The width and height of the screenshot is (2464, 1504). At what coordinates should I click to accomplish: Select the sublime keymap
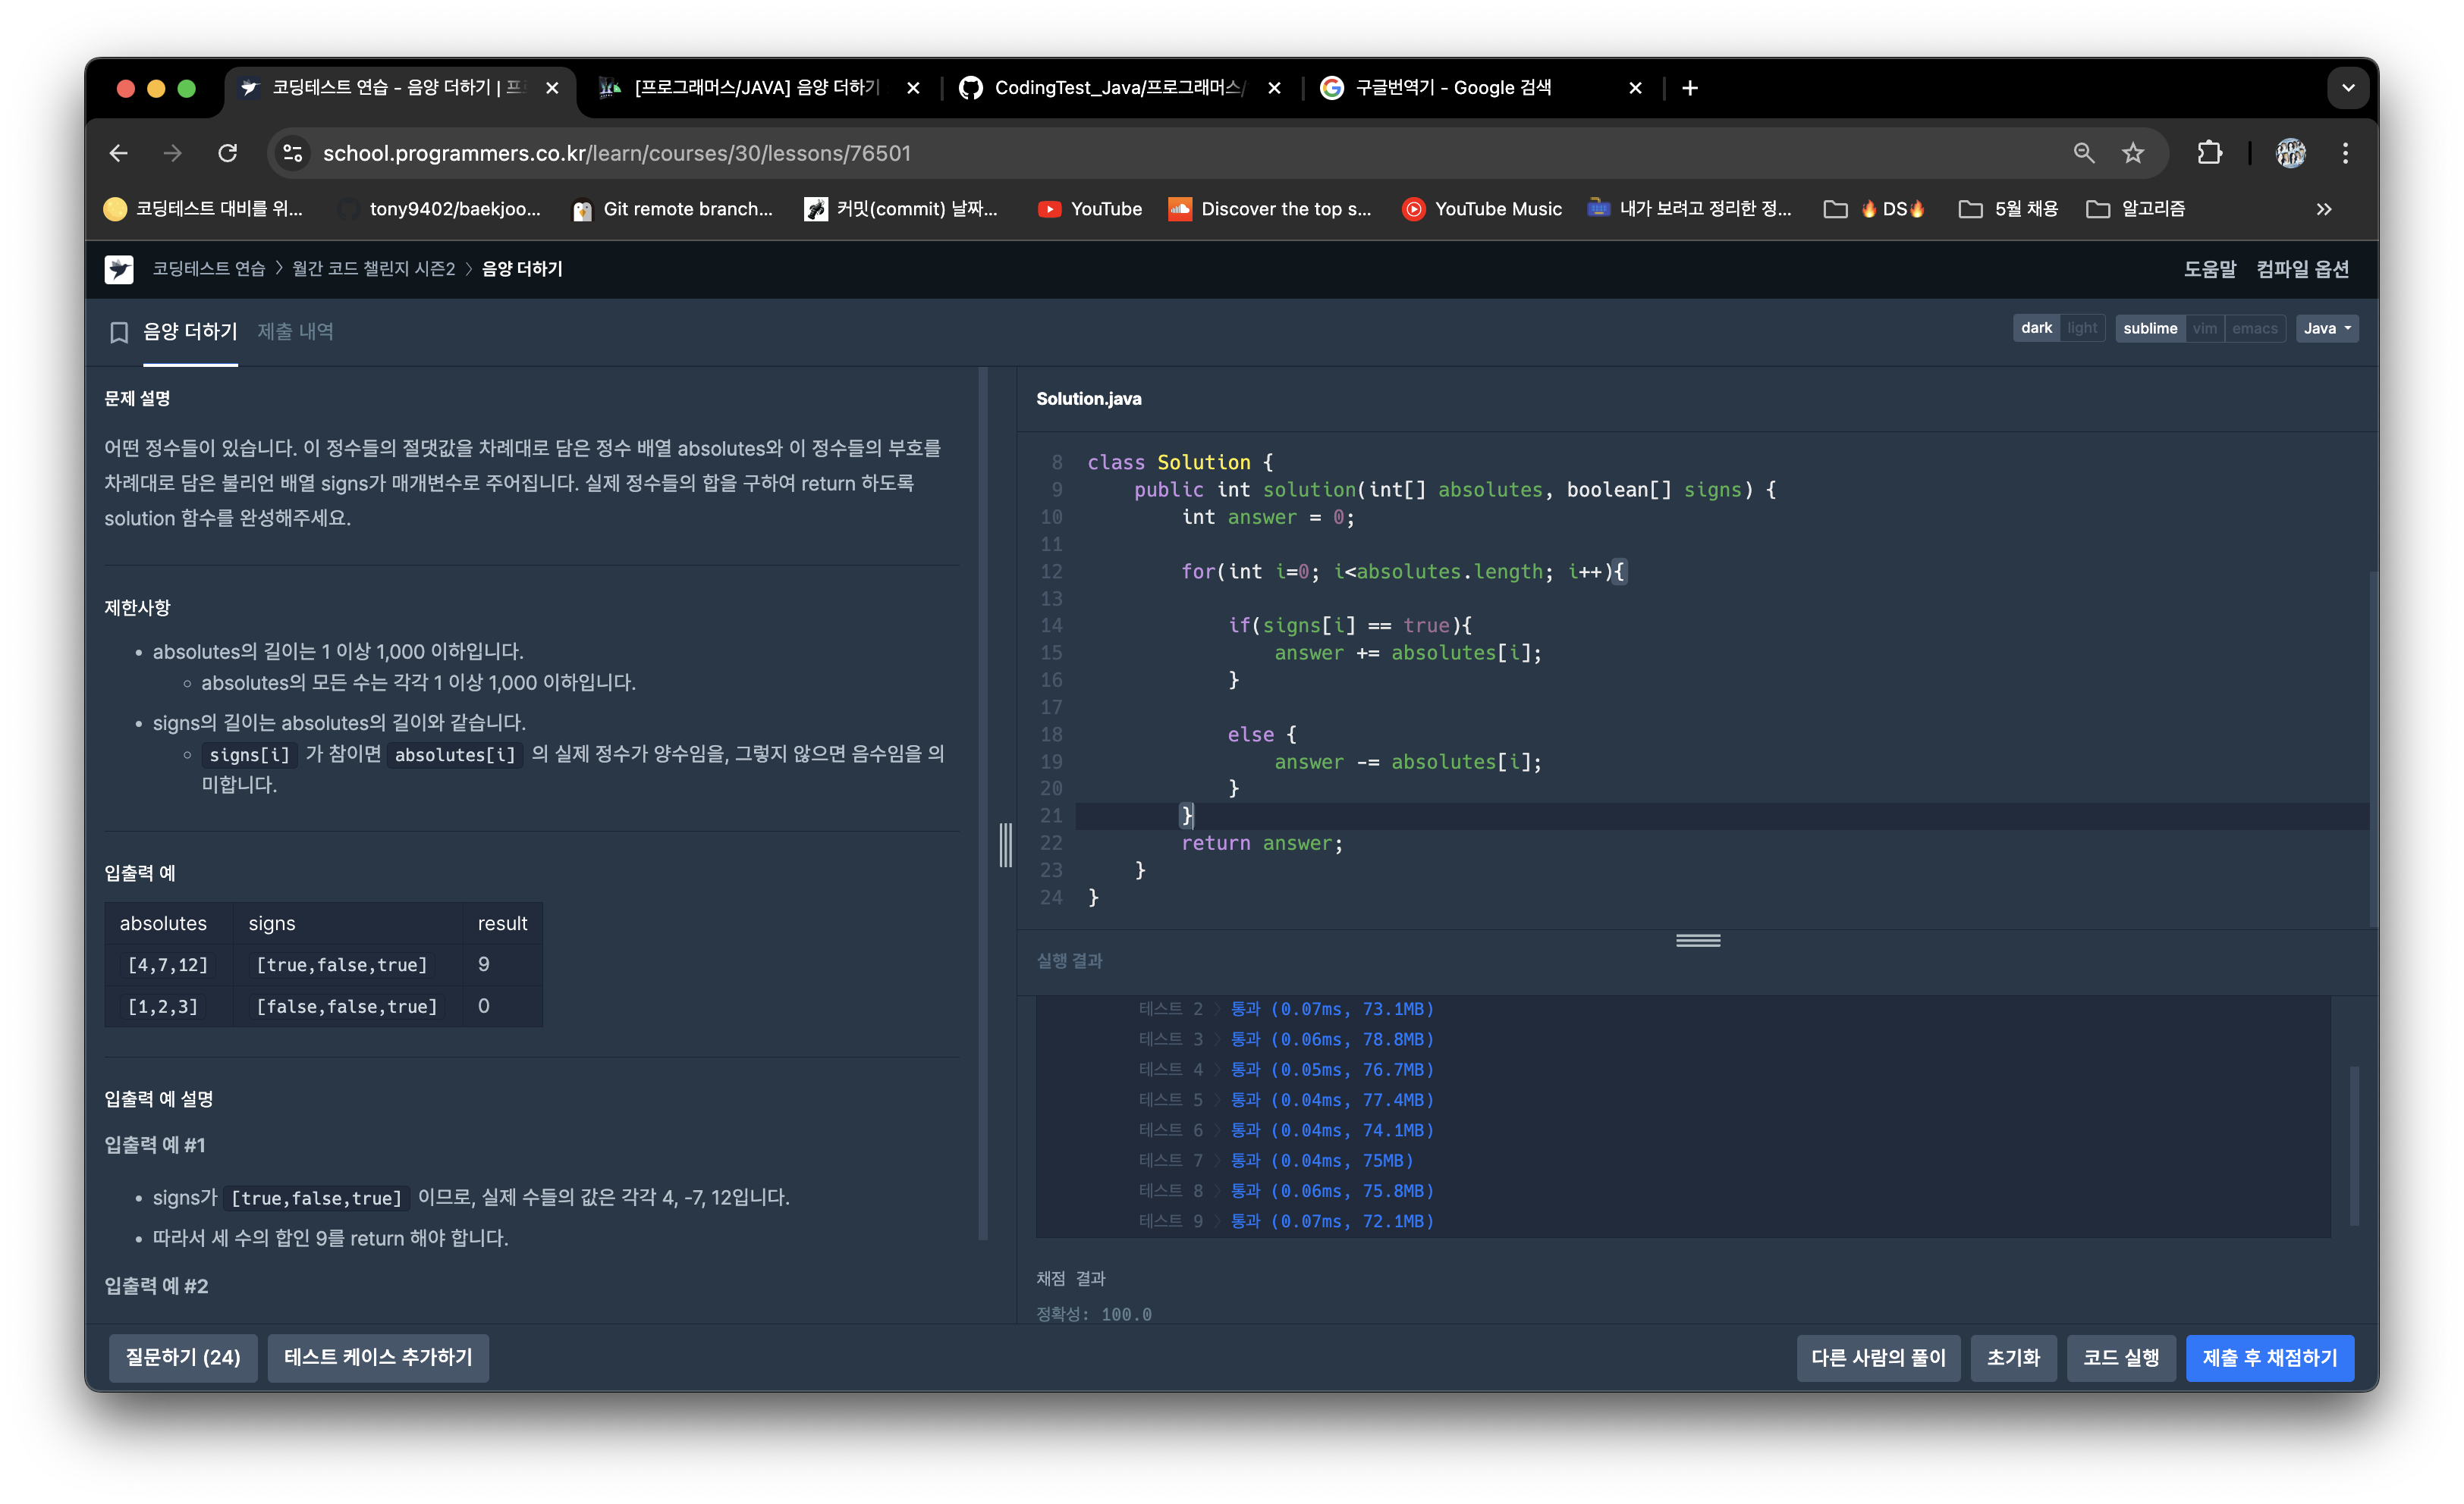(2150, 327)
